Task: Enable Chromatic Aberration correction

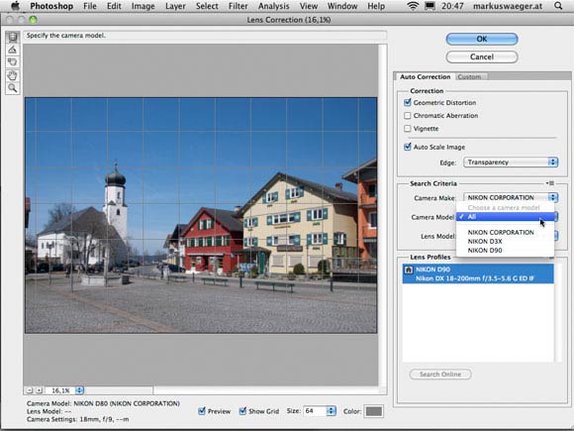Action: [408, 116]
